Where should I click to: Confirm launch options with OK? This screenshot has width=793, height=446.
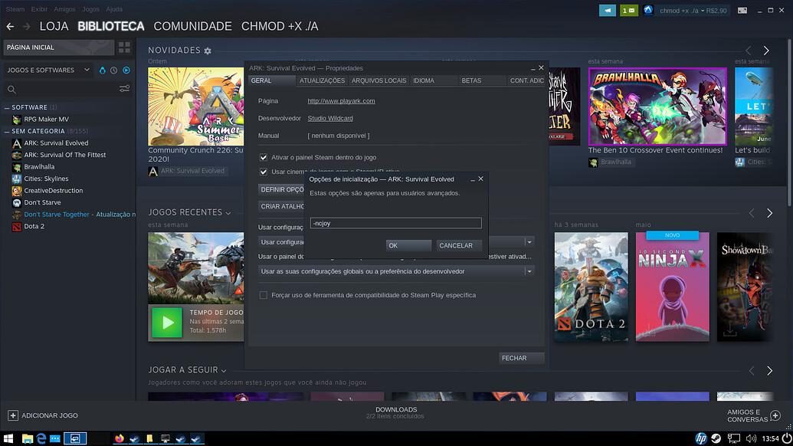click(x=408, y=246)
